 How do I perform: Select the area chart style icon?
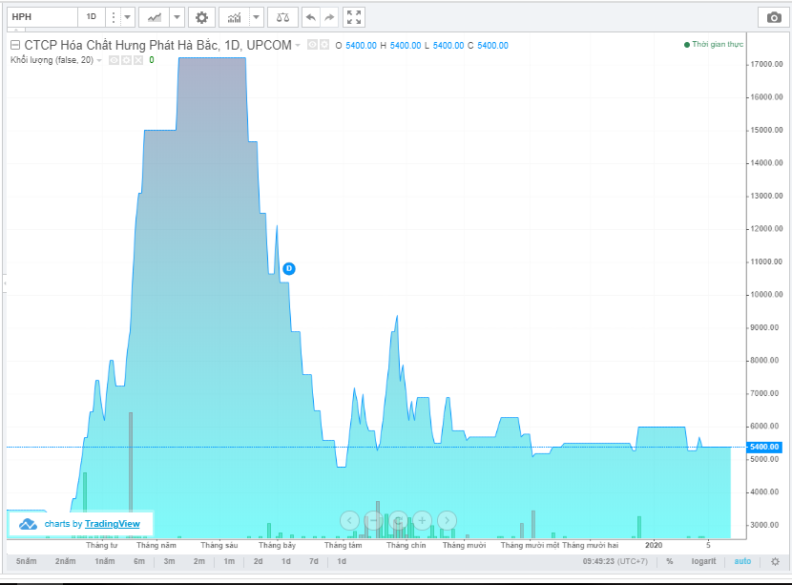coord(155,17)
